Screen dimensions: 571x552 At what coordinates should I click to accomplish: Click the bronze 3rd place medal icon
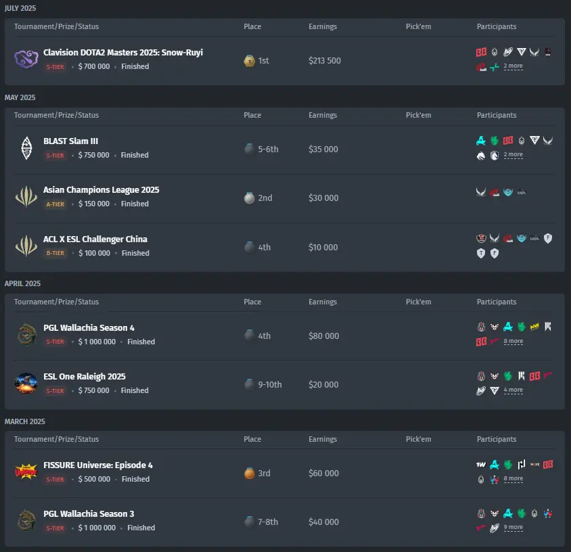[249, 474]
